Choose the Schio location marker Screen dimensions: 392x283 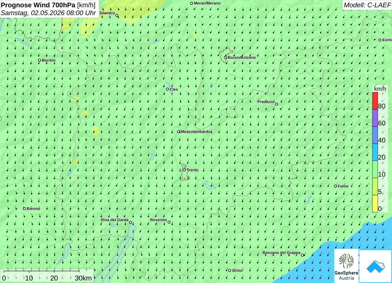pyautogui.click(x=230, y=270)
